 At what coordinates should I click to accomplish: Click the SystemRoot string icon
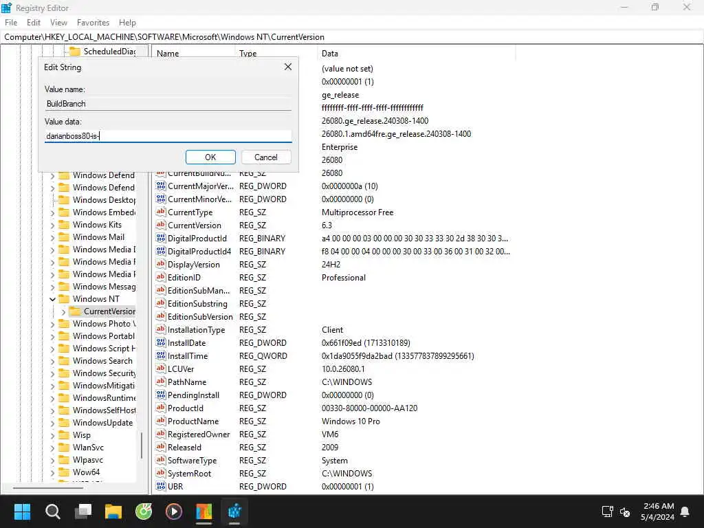click(x=161, y=473)
